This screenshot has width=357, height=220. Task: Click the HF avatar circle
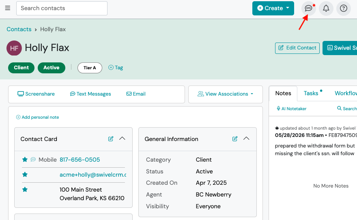(x=14, y=48)
